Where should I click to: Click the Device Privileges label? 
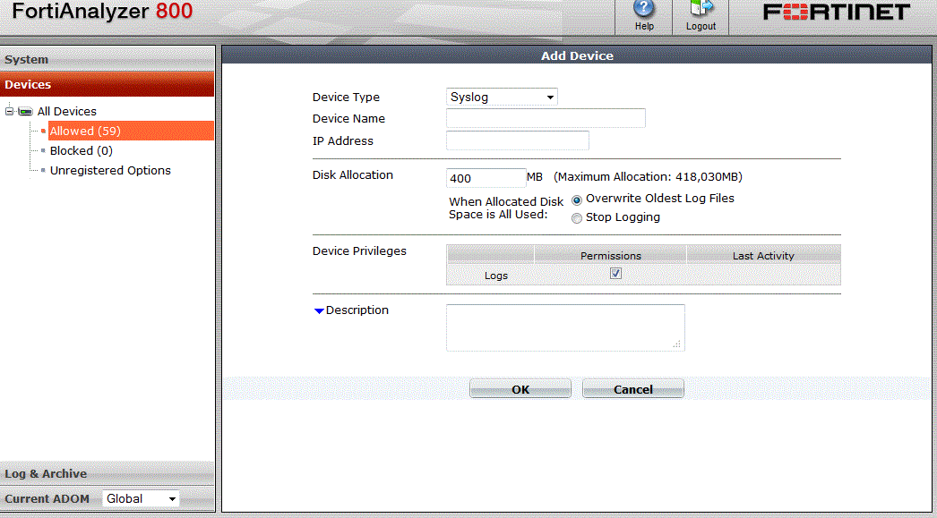tap(359, 251)
